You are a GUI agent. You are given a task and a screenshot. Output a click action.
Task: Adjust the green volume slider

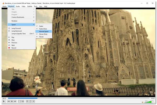[149, 102]
